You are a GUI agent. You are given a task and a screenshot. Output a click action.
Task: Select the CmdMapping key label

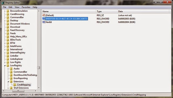[x=24, y=85]
